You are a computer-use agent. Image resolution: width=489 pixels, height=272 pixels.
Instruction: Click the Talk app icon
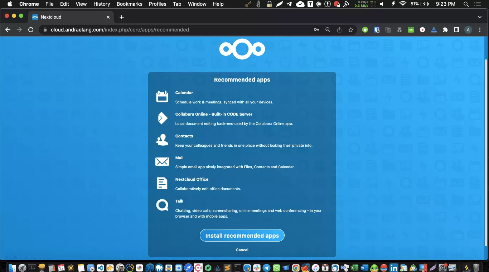pos(162,205)
